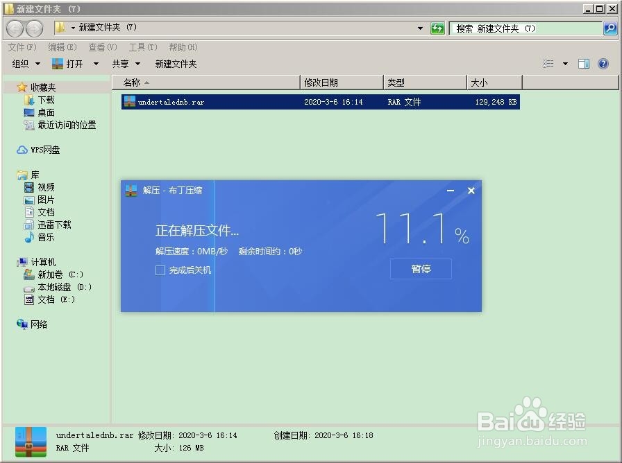This screenshot has height=463, width=622.
Task: Click the path arrow before 新建文件夹 (7)
Action: (73, 28)
